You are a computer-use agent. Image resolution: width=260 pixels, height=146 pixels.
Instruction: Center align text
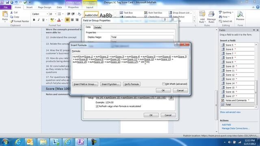(x=72, y=20)
